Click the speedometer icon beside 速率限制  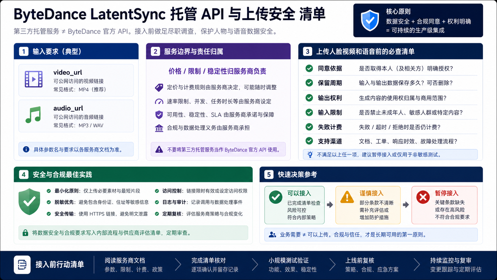click(159, 101)
